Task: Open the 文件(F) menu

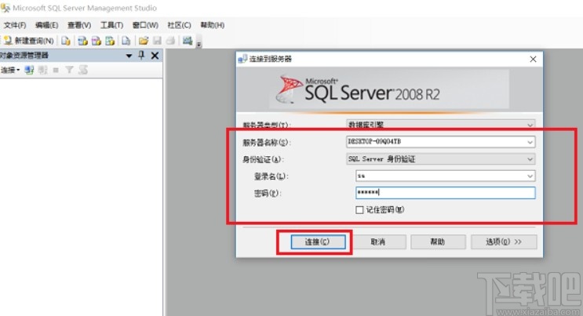Action: 15,25
